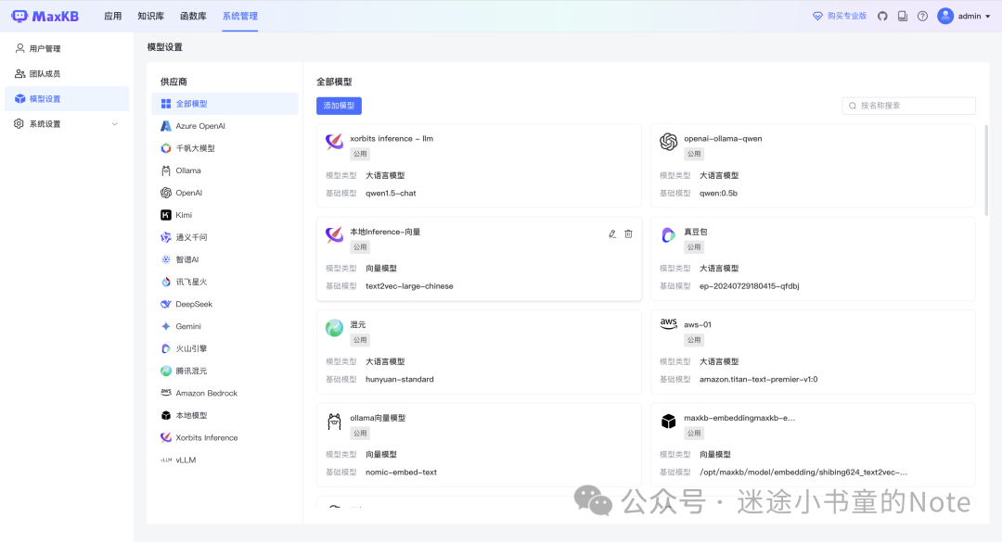Open 团队成员 in sidebar

click(x=67, y=74)
